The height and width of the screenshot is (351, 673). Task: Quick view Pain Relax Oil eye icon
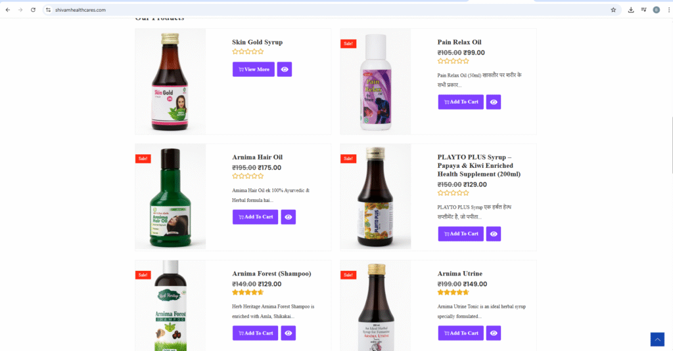[494, 102]
